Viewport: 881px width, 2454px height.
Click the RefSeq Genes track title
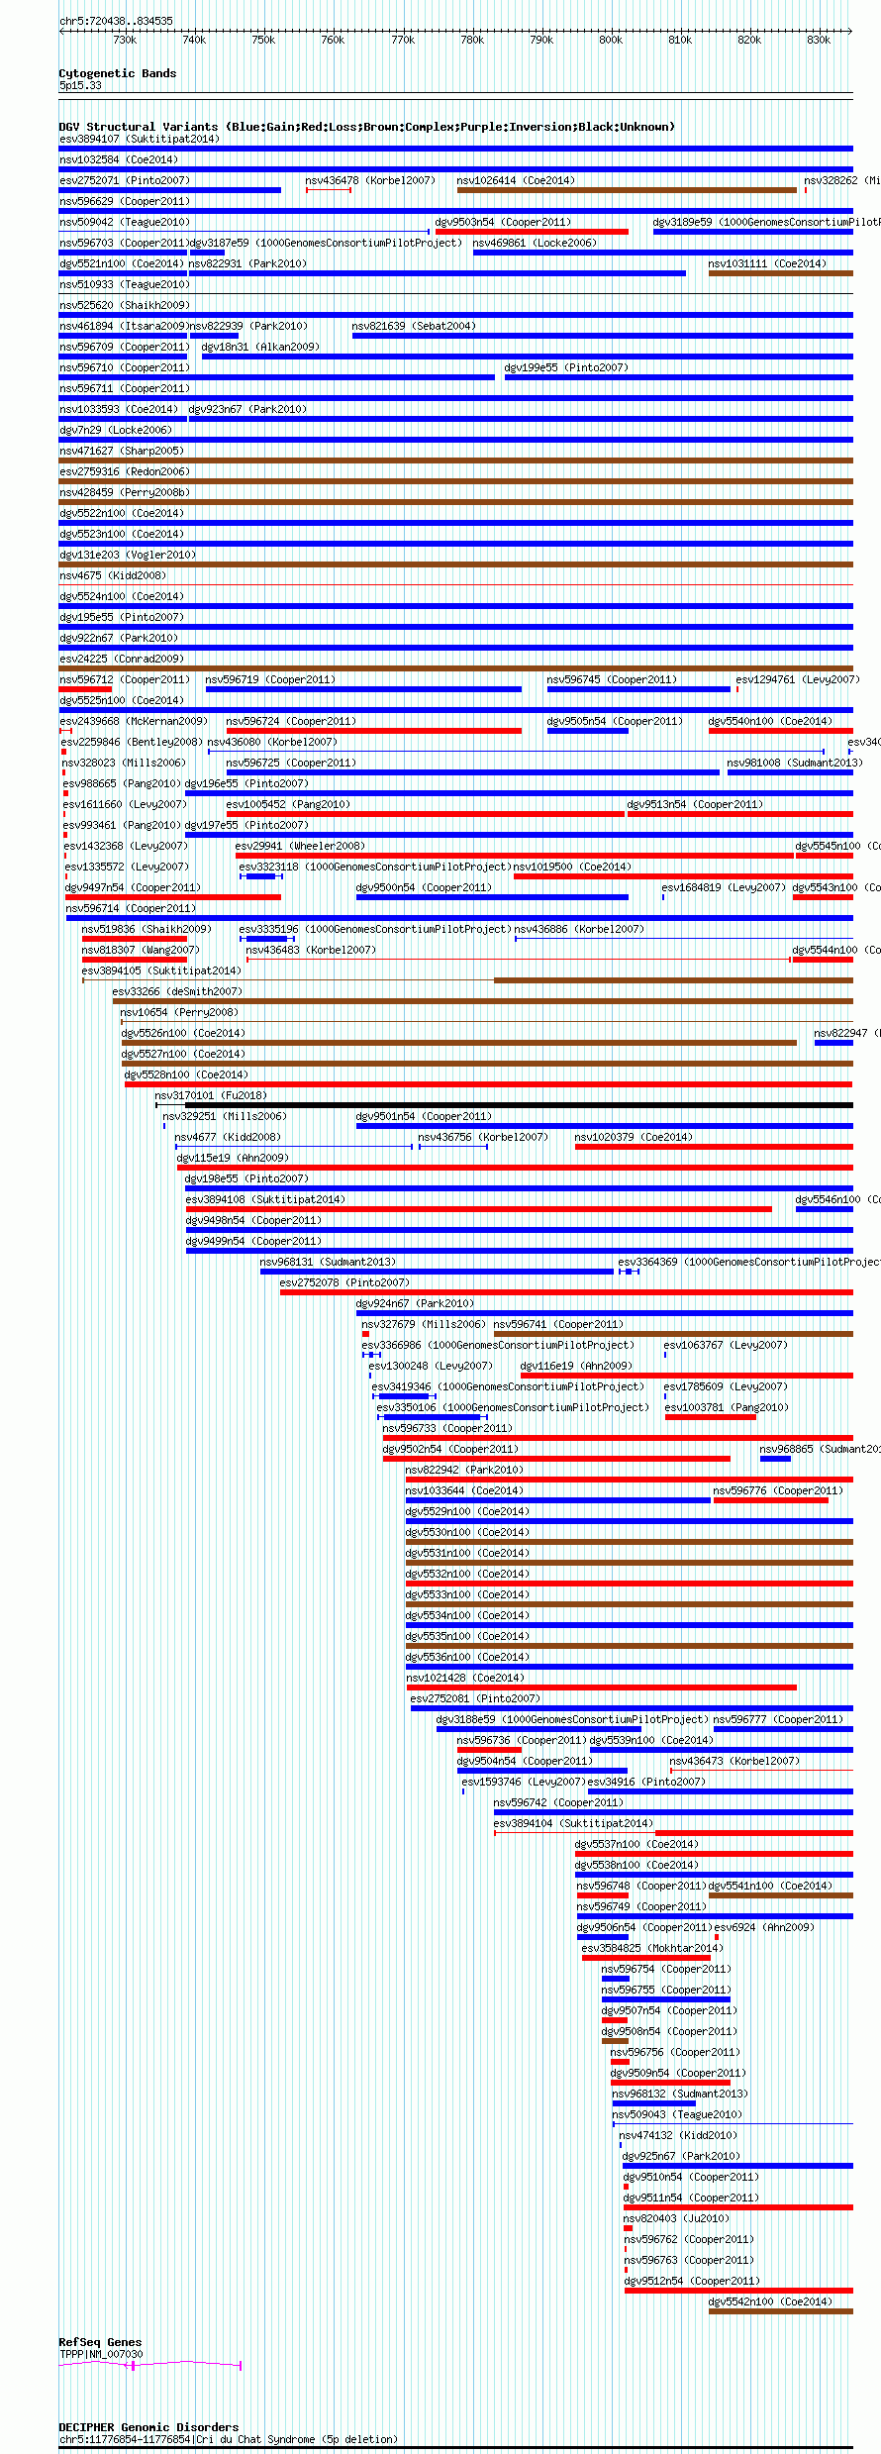(x=100, y=2342)
